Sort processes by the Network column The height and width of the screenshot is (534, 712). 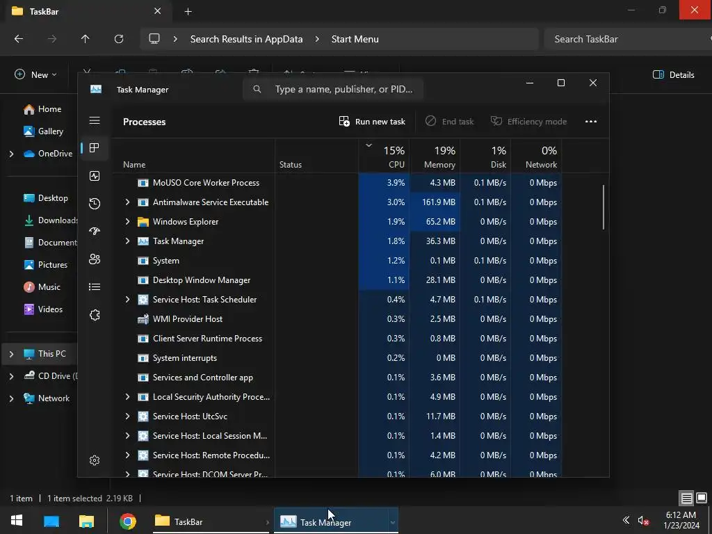click(x=537, y=156)
